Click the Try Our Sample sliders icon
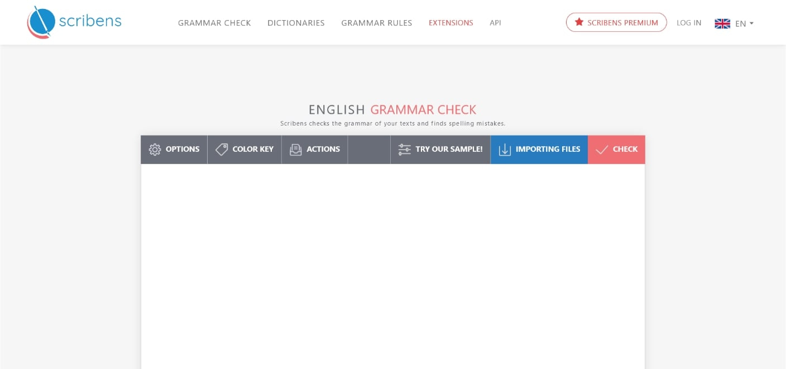This screenshot has height=369, width=786. click(404, 150)
